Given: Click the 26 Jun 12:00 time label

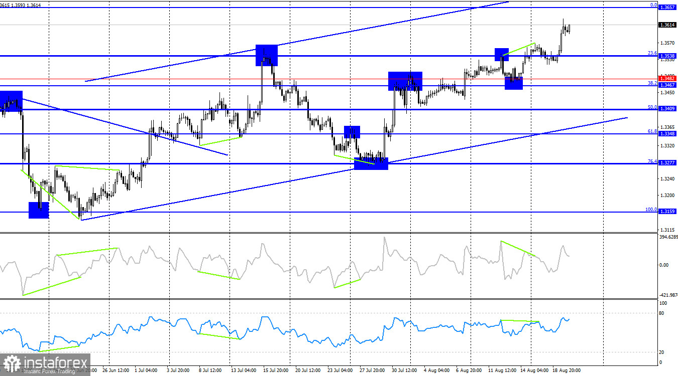Looking at the screenshot, I should tap(115, 370).
